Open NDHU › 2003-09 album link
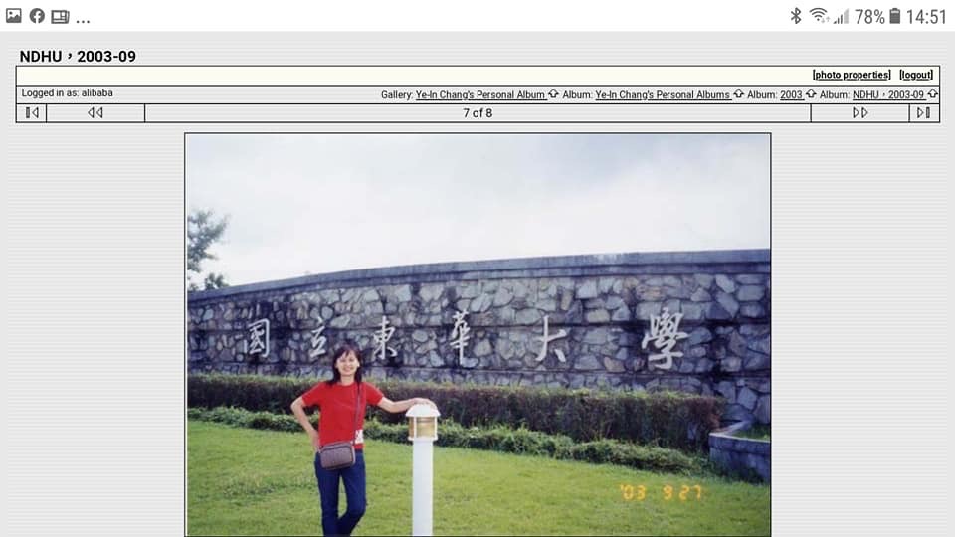This screenshot has height=537, width=955. pyautogui.click(x=888, y=95)
